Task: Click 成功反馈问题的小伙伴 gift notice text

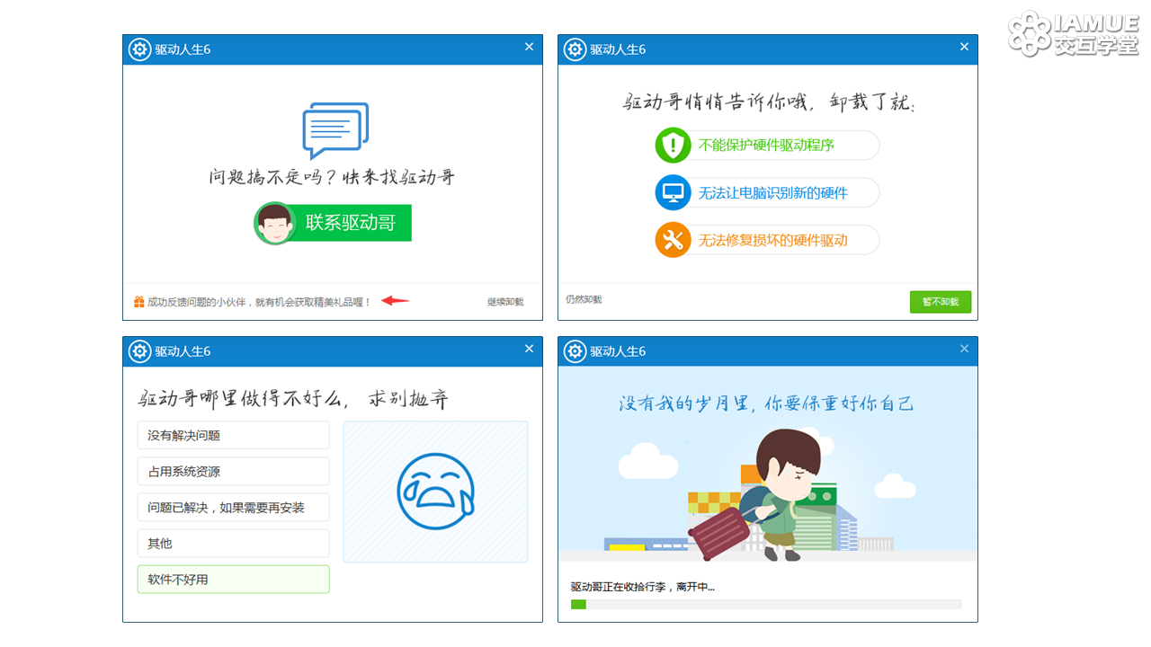Action: [259, 302]
